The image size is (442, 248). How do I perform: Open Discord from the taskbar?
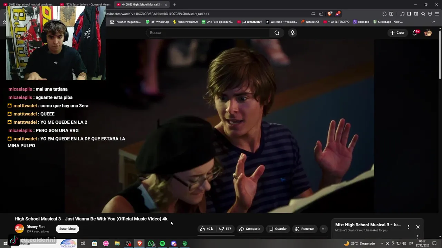pos(174,244)
